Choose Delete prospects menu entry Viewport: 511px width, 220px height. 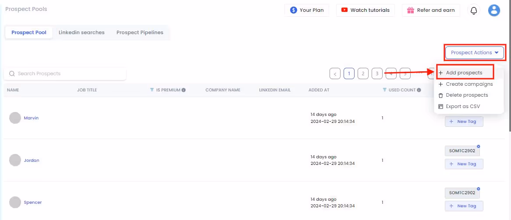463,95
